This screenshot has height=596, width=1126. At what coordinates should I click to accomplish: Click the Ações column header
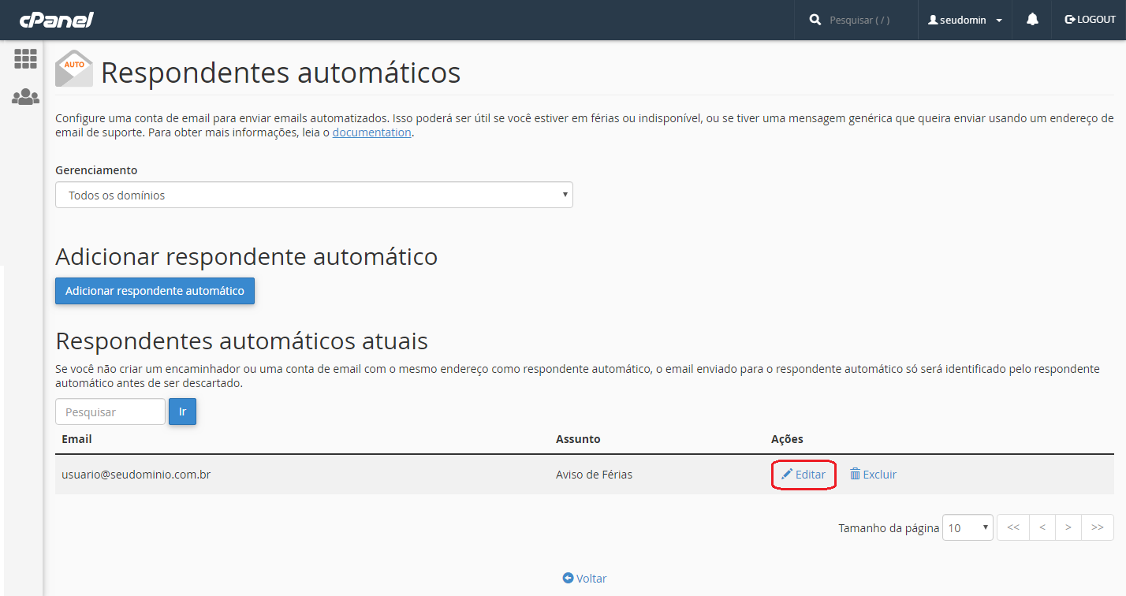[787, 439]
